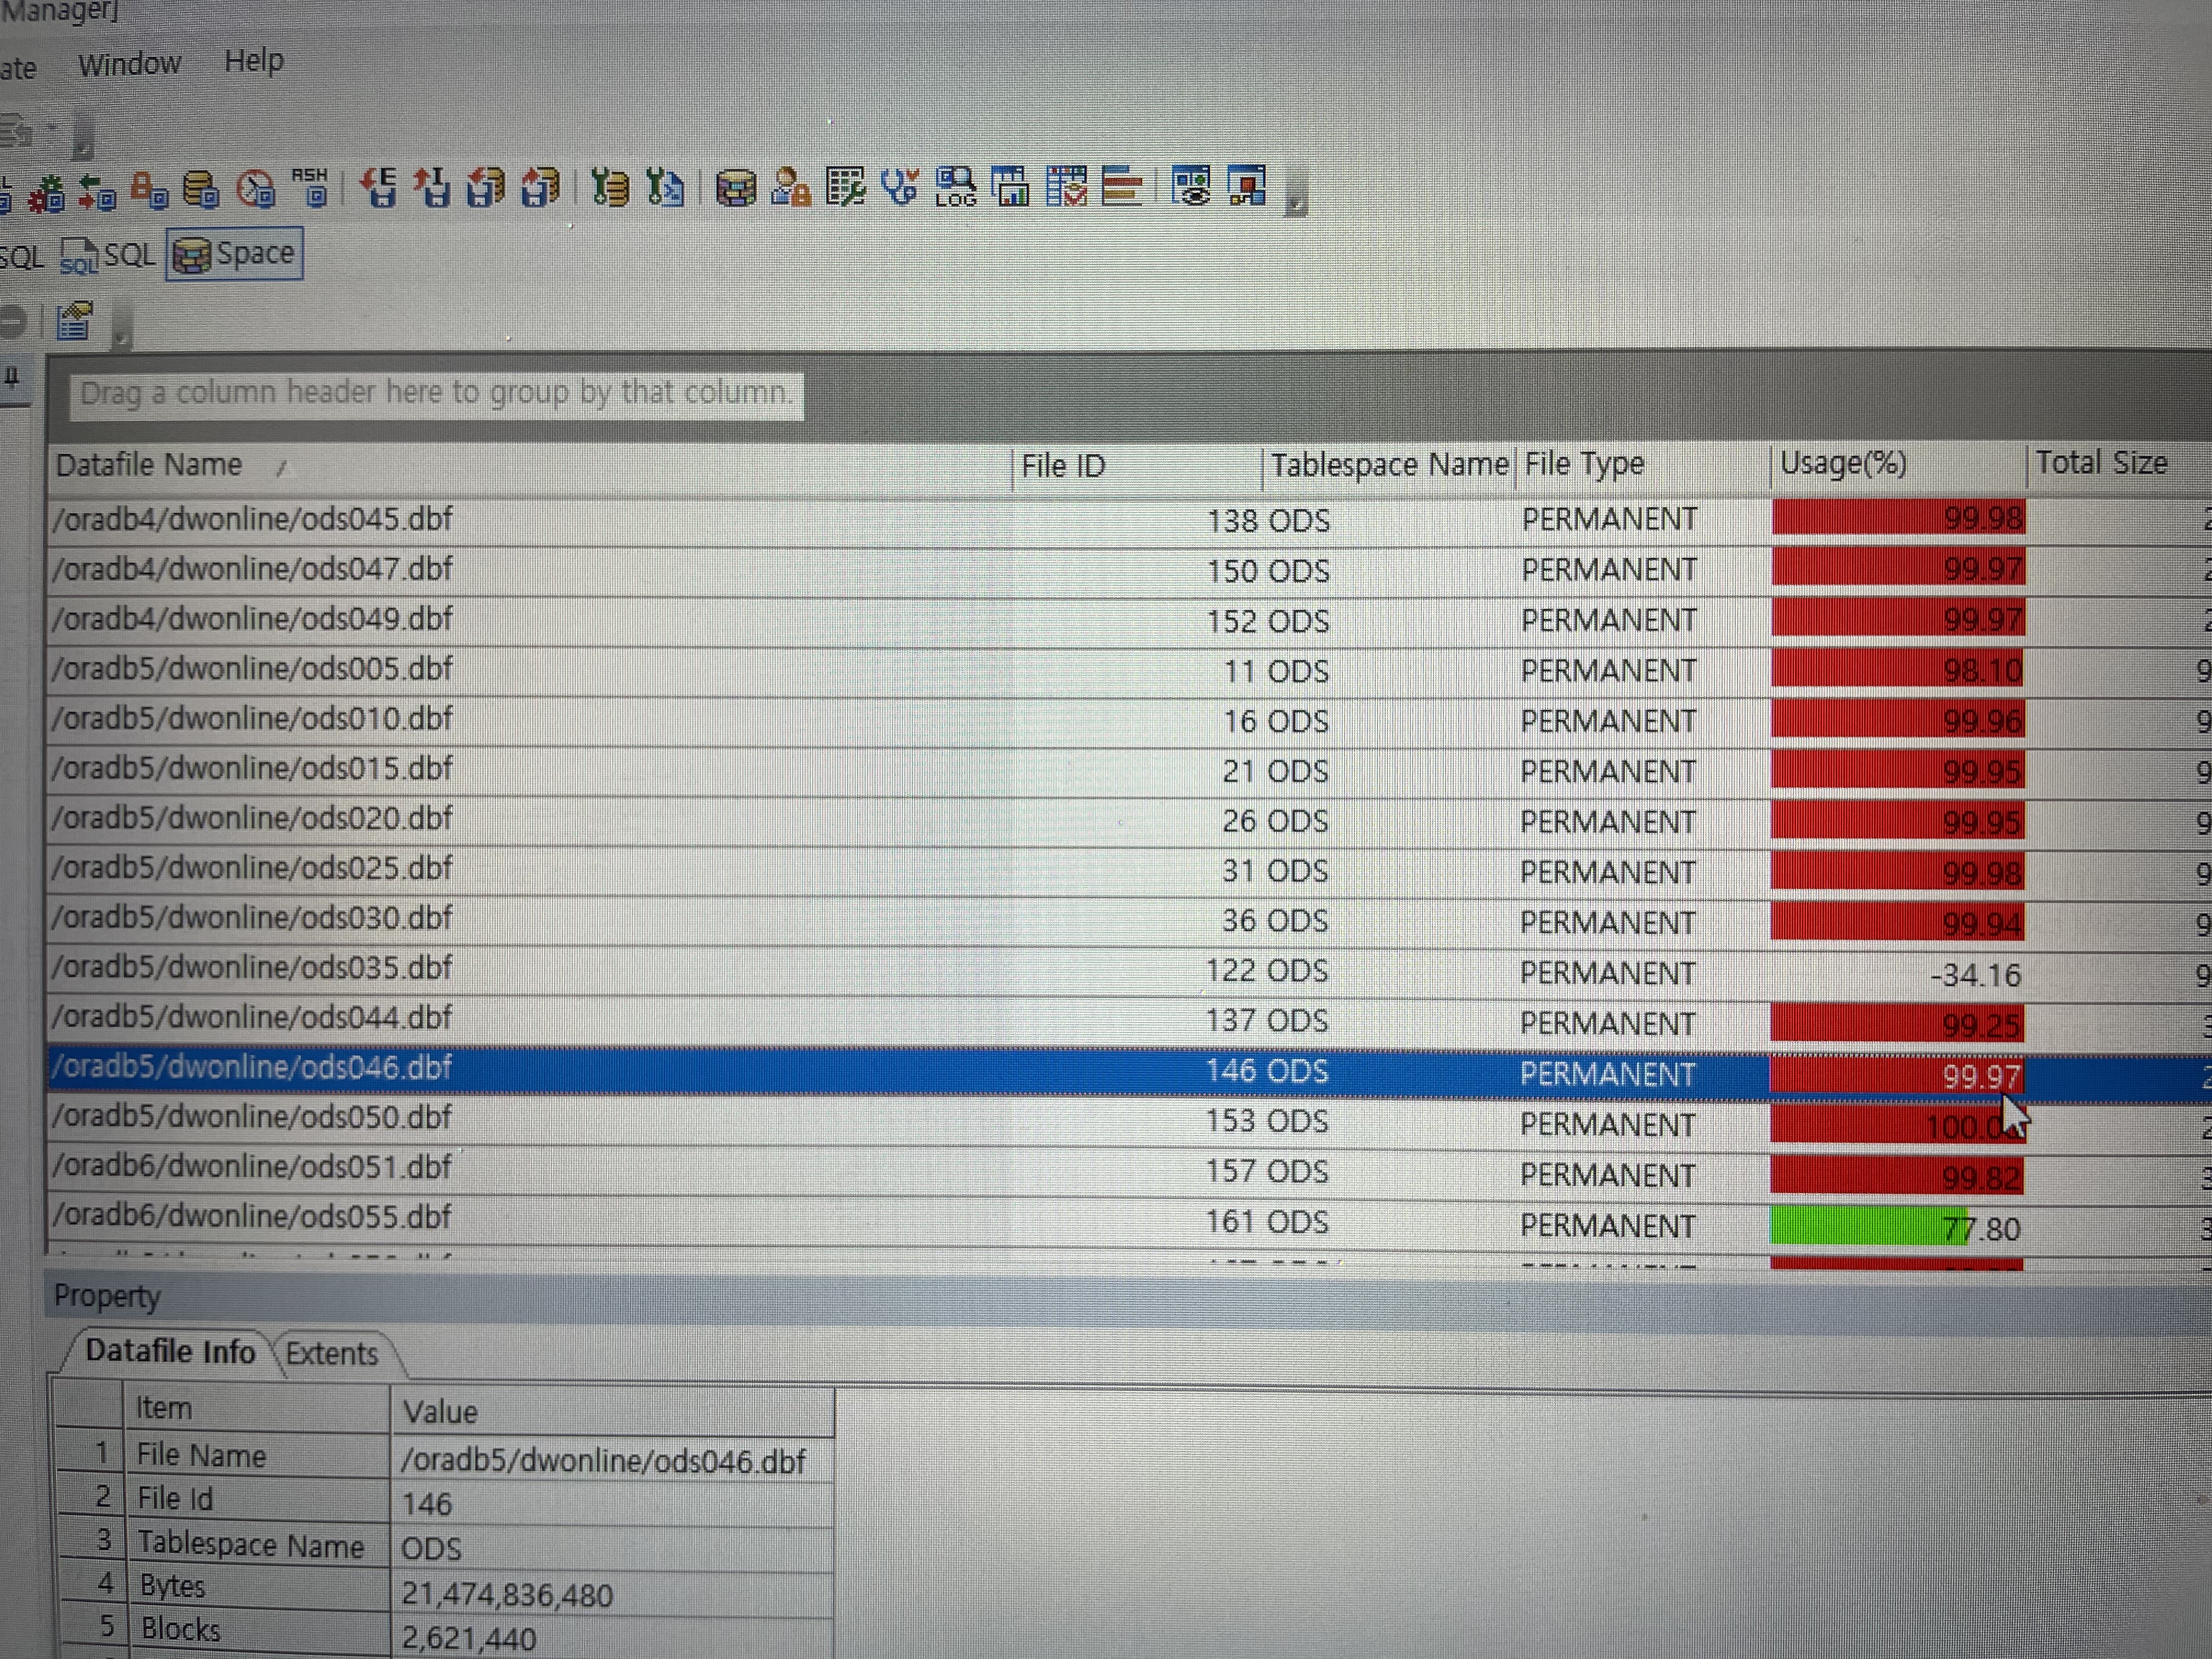The image size is (2212, 1659).
Task: Open the LOG viewer toolbar icon
Action: click(x=955, y=187)
